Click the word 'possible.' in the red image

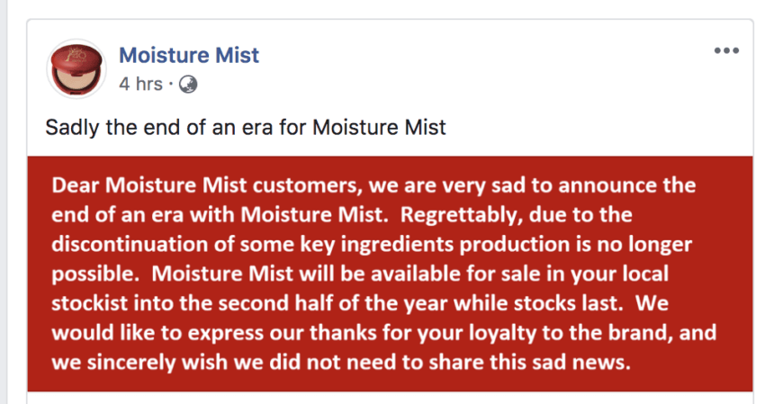coord(91,272)
